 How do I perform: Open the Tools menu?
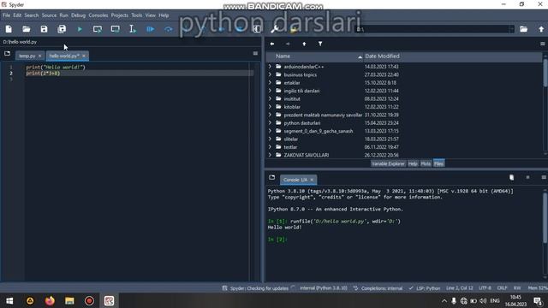click(x=137, y=15)
